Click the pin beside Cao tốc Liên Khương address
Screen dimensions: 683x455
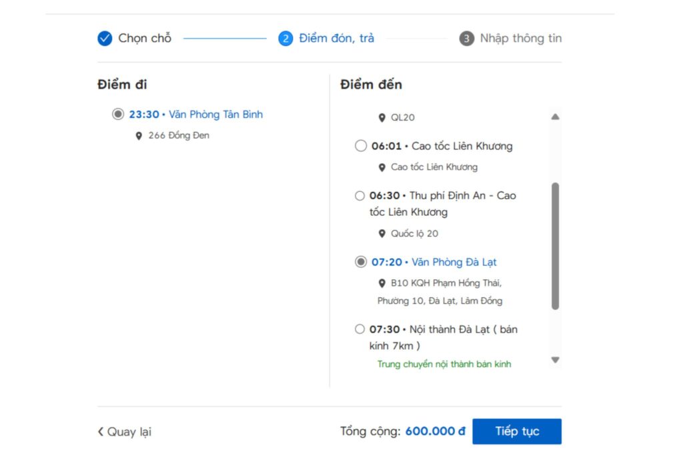[x=382, y=167]
